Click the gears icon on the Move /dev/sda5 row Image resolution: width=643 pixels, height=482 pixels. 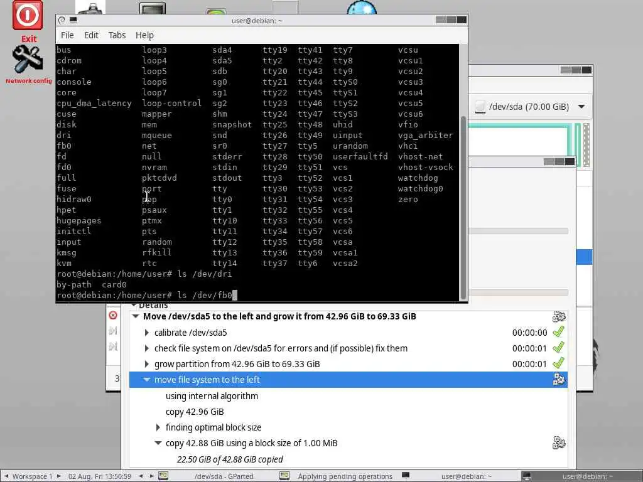[559, 316]
